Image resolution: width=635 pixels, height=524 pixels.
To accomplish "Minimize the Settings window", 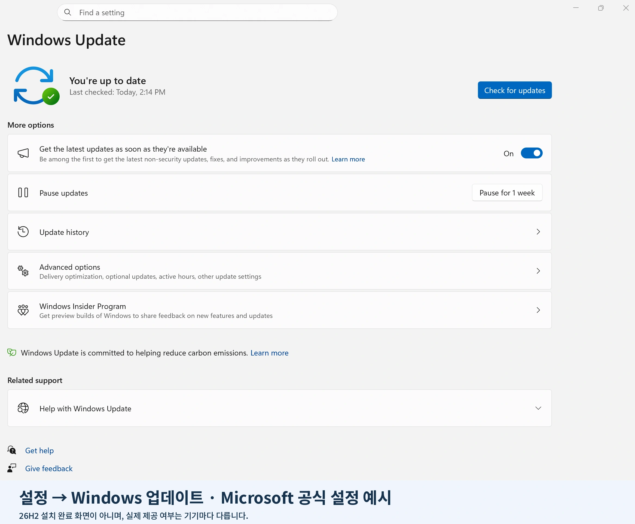I will pos(576,8).
